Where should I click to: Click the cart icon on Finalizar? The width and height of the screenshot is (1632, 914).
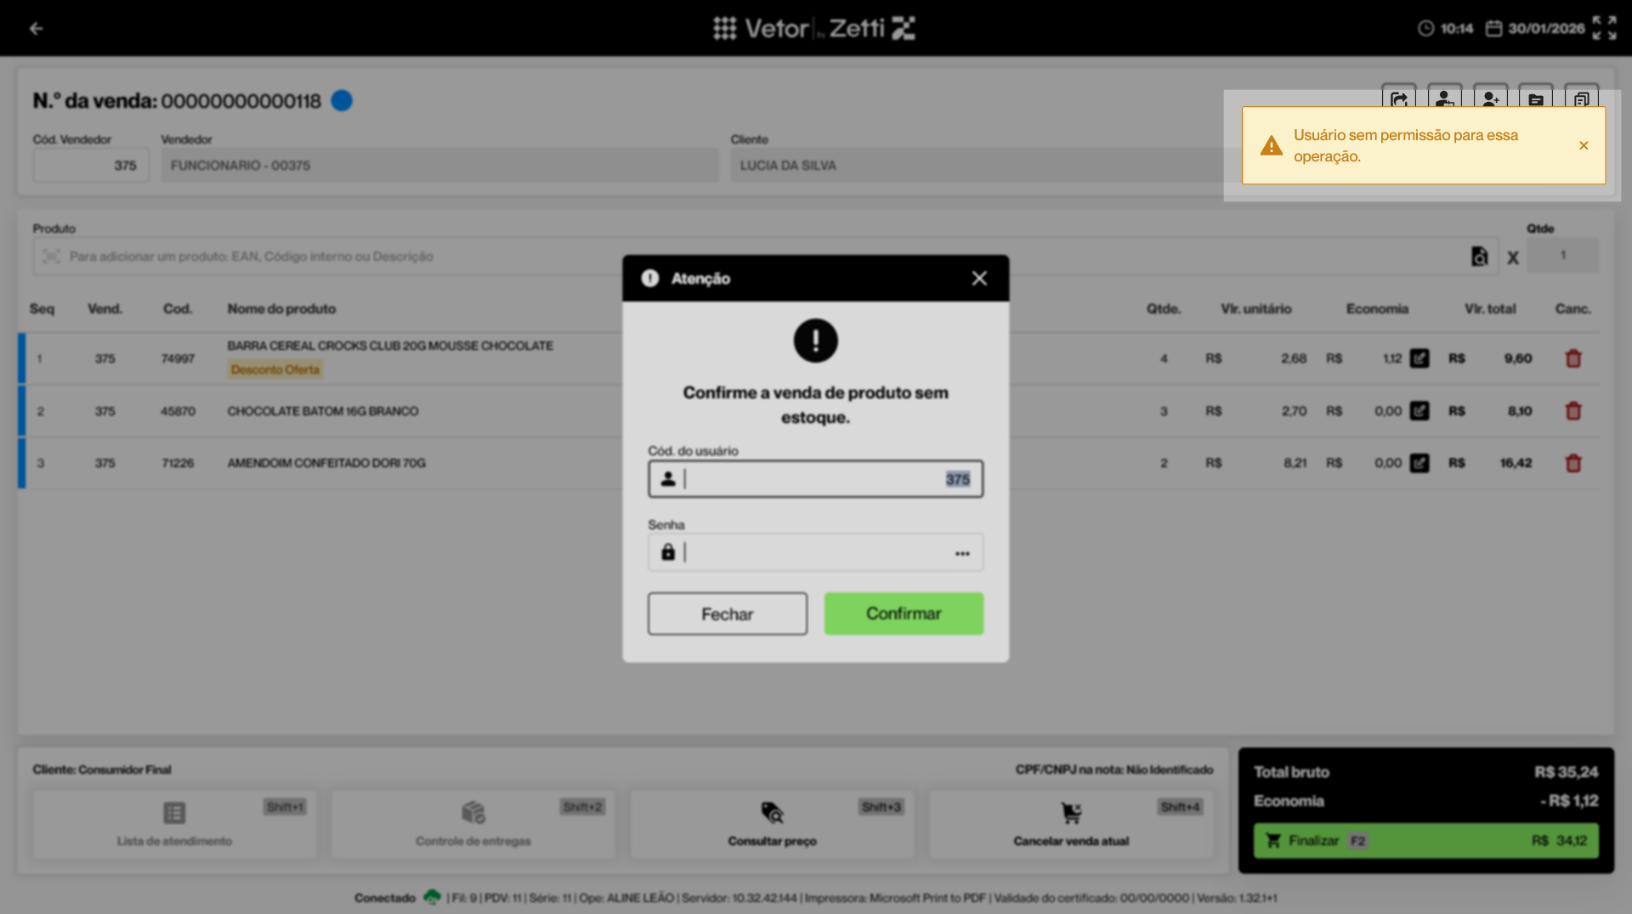coord(1273,840)
